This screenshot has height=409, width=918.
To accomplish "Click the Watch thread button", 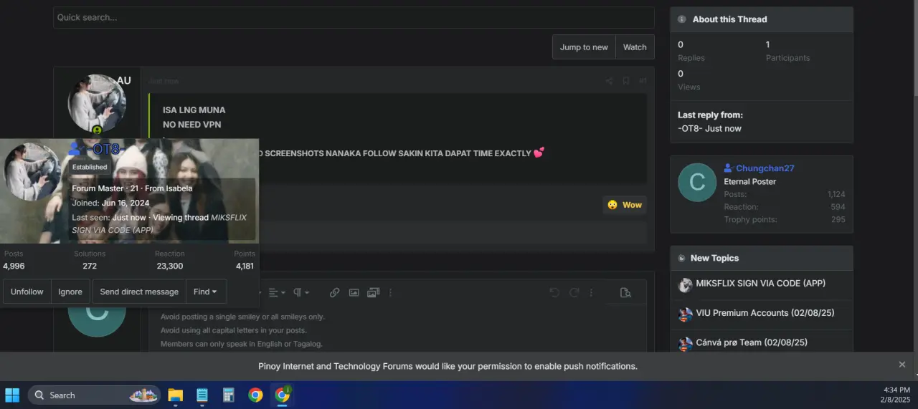I will (635, 47).
